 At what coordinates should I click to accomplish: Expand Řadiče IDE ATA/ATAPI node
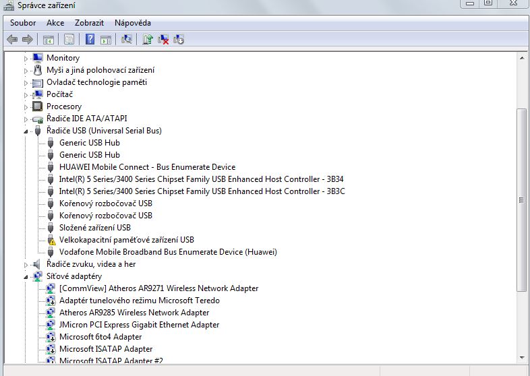click(x=26, y=119)
